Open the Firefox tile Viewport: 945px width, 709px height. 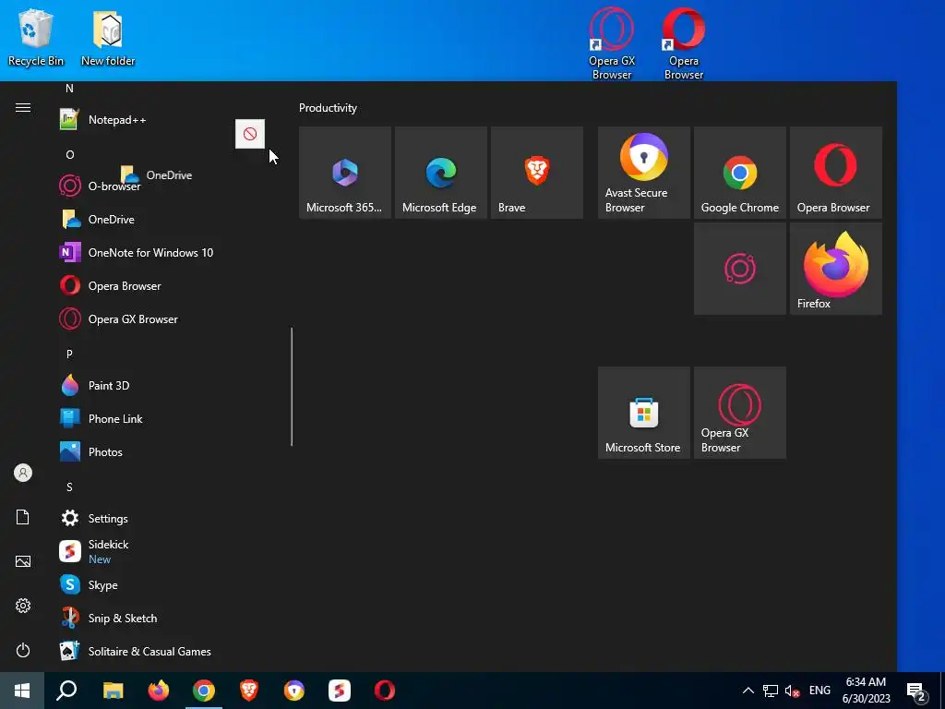click(836, 269)
